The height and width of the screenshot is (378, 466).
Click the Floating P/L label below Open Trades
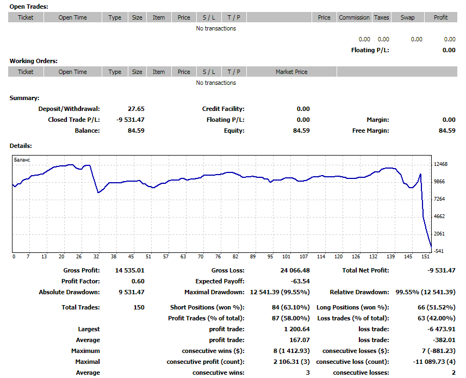tap(370, 50)
